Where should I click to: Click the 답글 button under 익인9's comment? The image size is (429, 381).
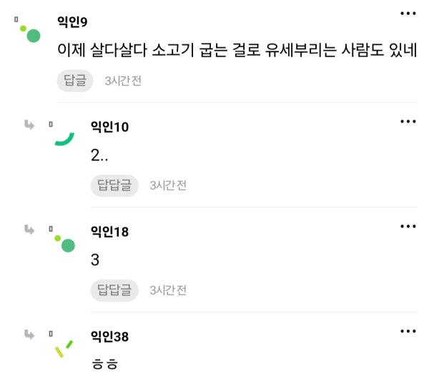75,81
